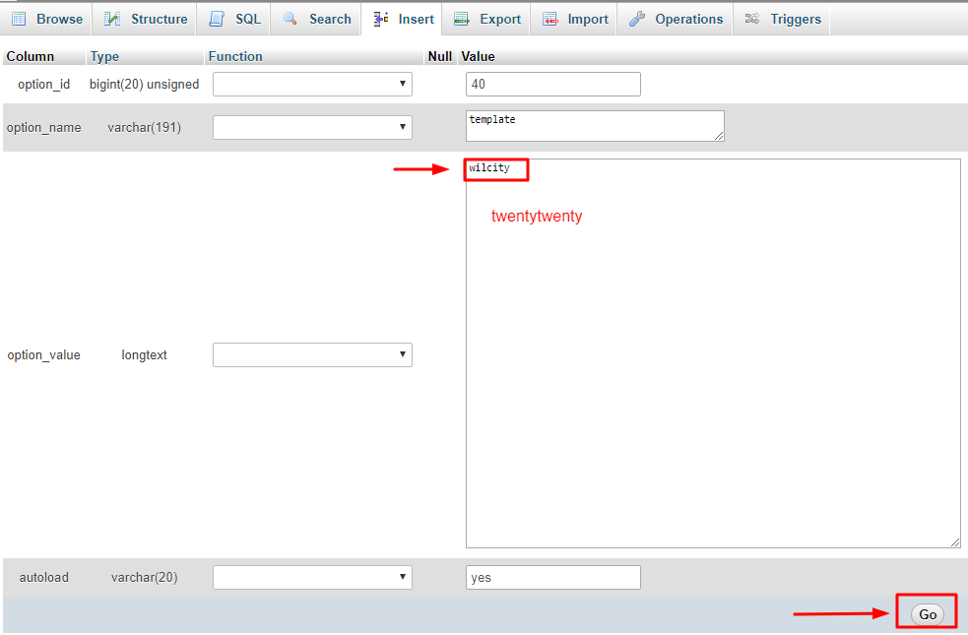Click the option_name textarea containing template
The width and height of the screenshot is (968, 635).
point(595,126)
